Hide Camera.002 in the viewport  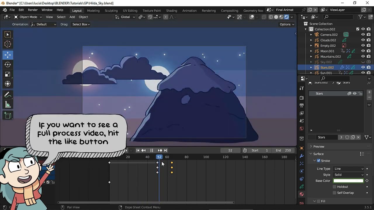363,35
